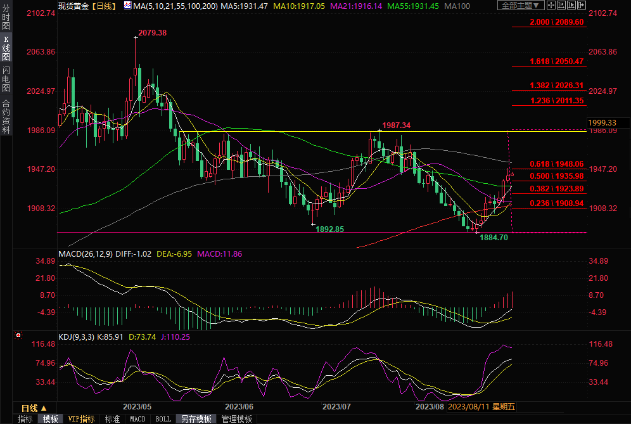Click the 2079.38 high price label
Image resolution: width=631 pixels, height=424 pixels.
click(x=151, y=33)
